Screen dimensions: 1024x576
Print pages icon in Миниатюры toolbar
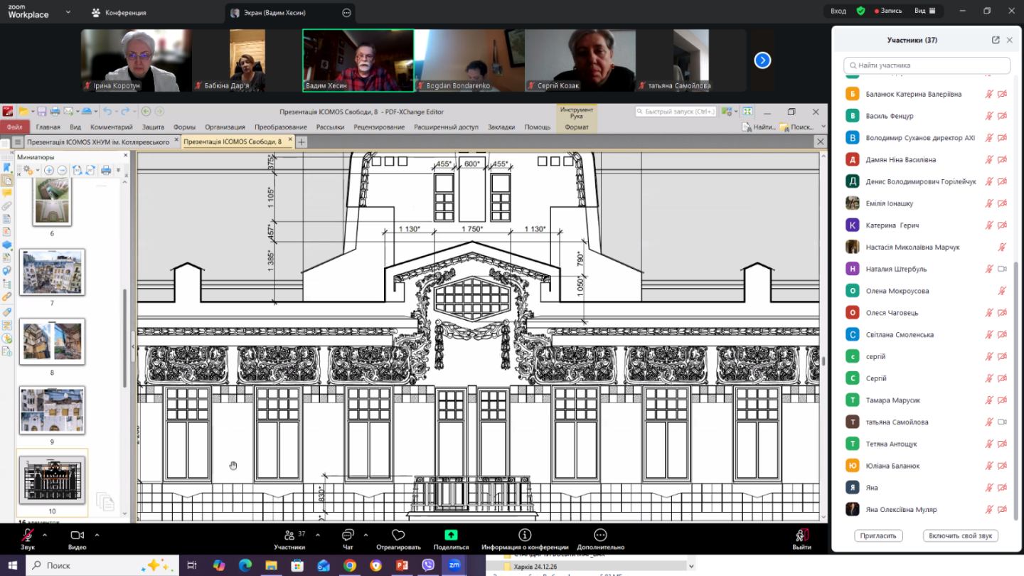(106, 170)
